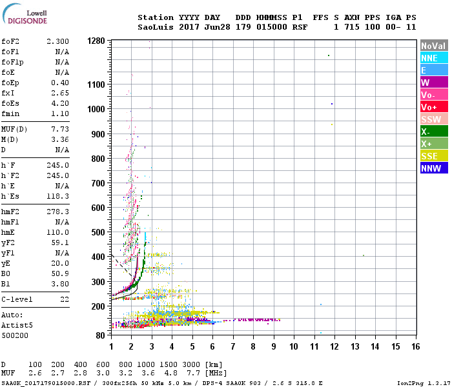Click the D table 3000 value
Screen dimensions: 452x387
coord(191,364)
